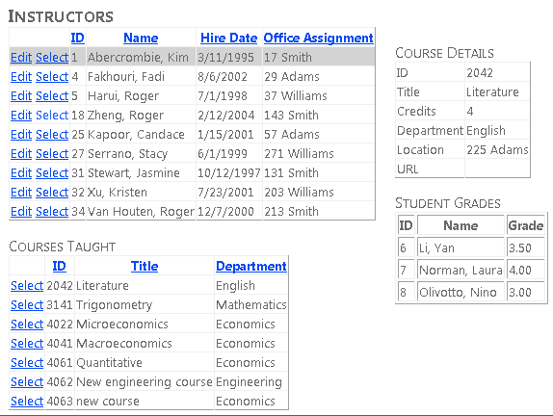Sort courses taught by ID header
The width and height of the screenshot is (553, 416).
(x=60, y=266)
